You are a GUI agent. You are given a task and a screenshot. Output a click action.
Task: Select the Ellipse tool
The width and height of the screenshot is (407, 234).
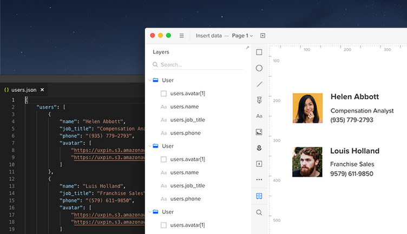click(259, 68)
